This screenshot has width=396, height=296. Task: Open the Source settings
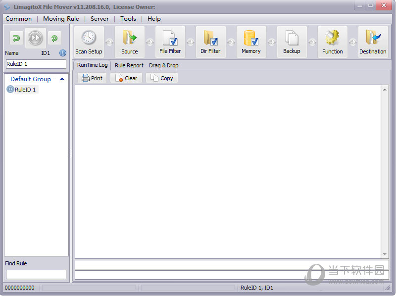click(x=130, y=42)
